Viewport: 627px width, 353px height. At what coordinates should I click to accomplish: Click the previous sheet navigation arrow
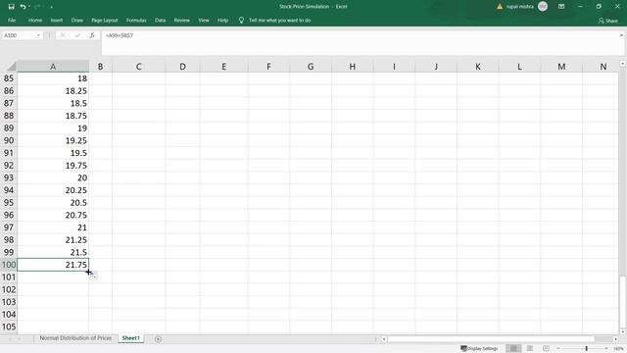[x=10, y=339]
